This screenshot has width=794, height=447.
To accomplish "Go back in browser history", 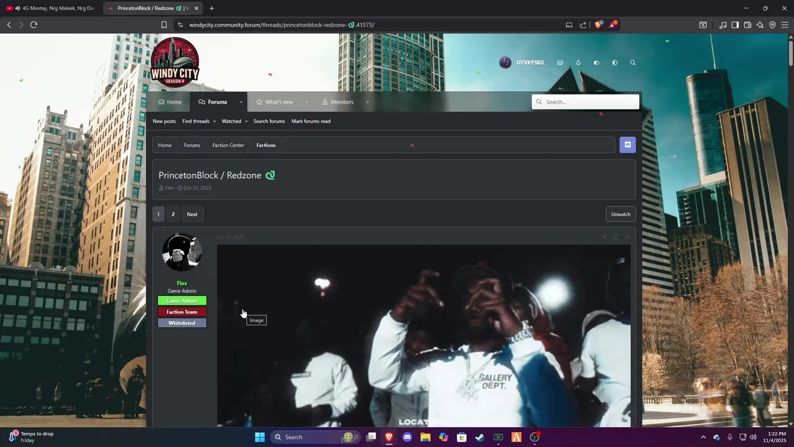I will click(x=9, y=25).
